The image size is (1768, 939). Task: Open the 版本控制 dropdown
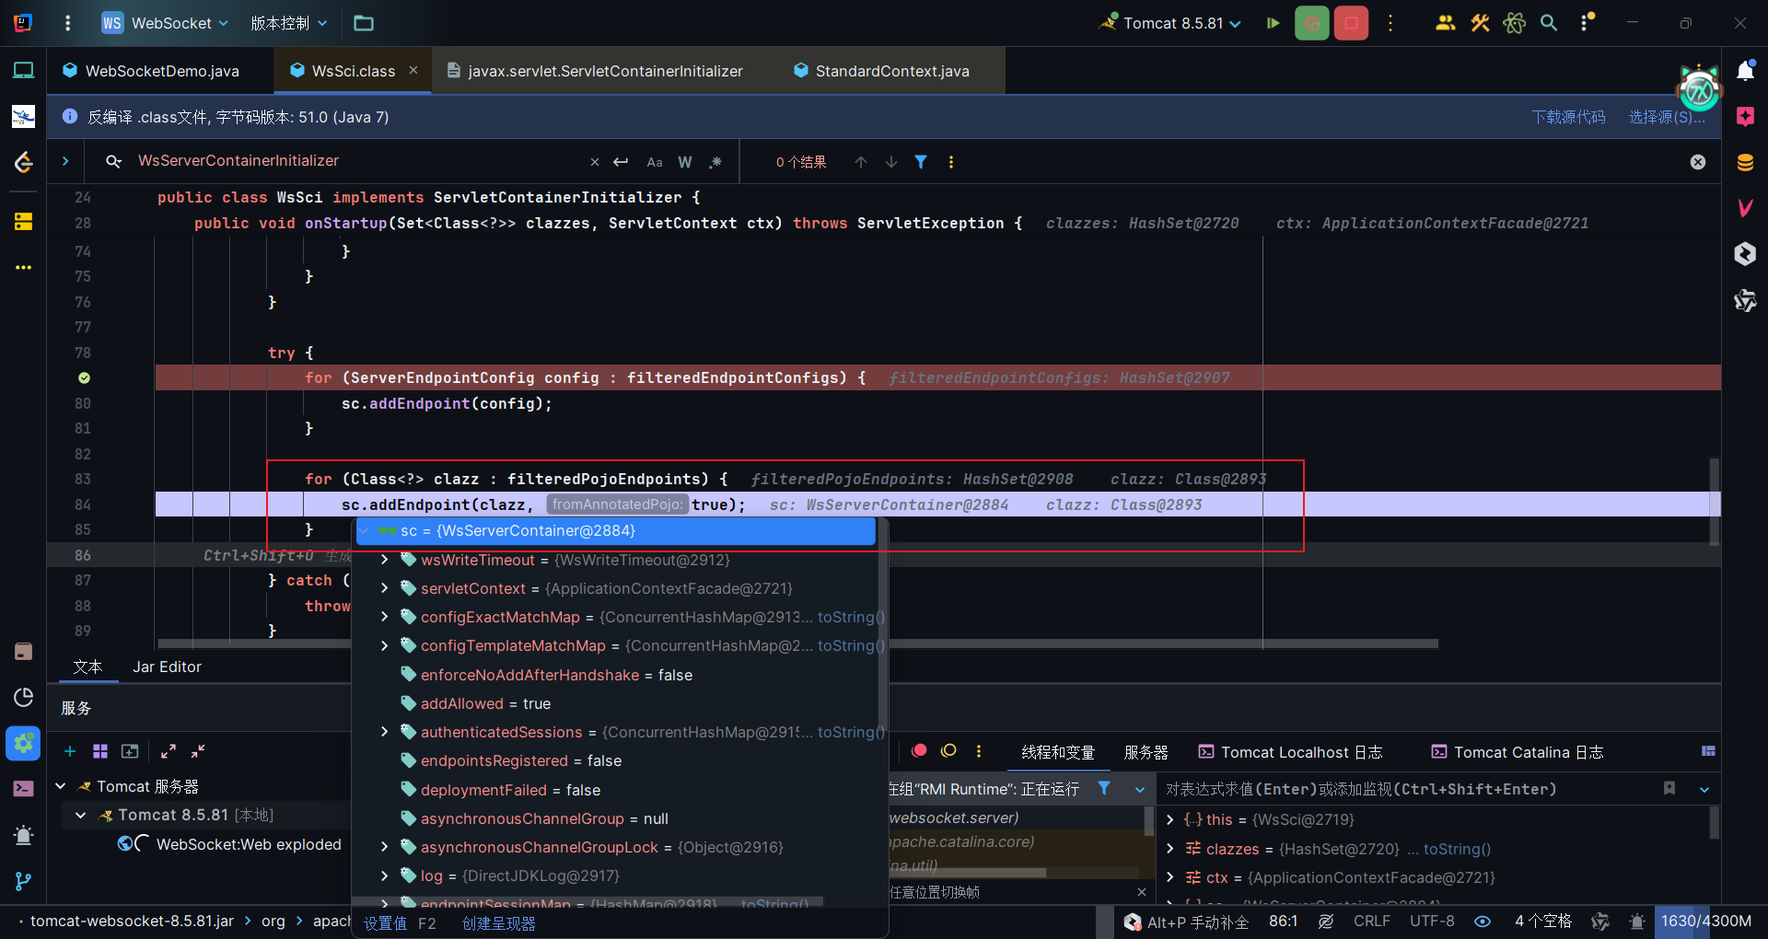tap(289, 23)
